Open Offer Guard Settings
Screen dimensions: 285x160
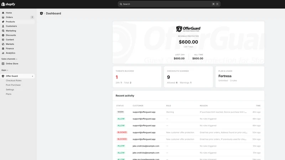pyautogui.click(x=10, y=90)
